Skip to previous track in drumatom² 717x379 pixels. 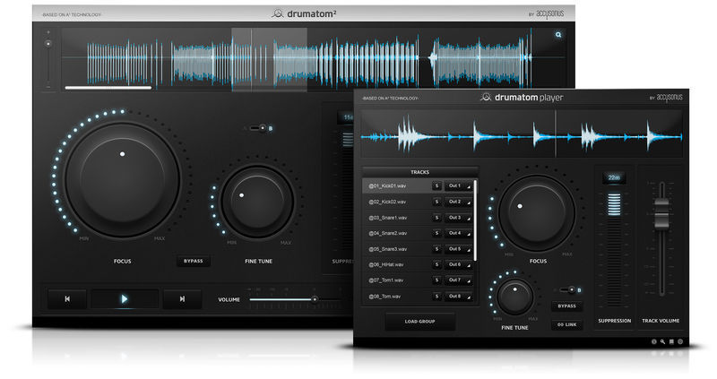click(x=67, y=299)
